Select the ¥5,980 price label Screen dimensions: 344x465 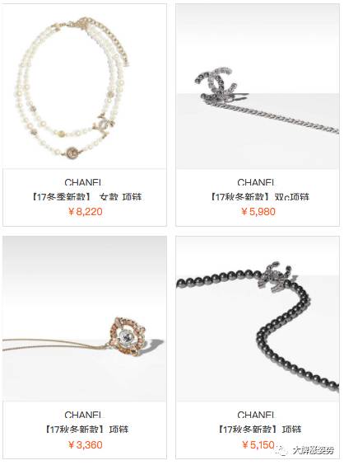point(258,212)
